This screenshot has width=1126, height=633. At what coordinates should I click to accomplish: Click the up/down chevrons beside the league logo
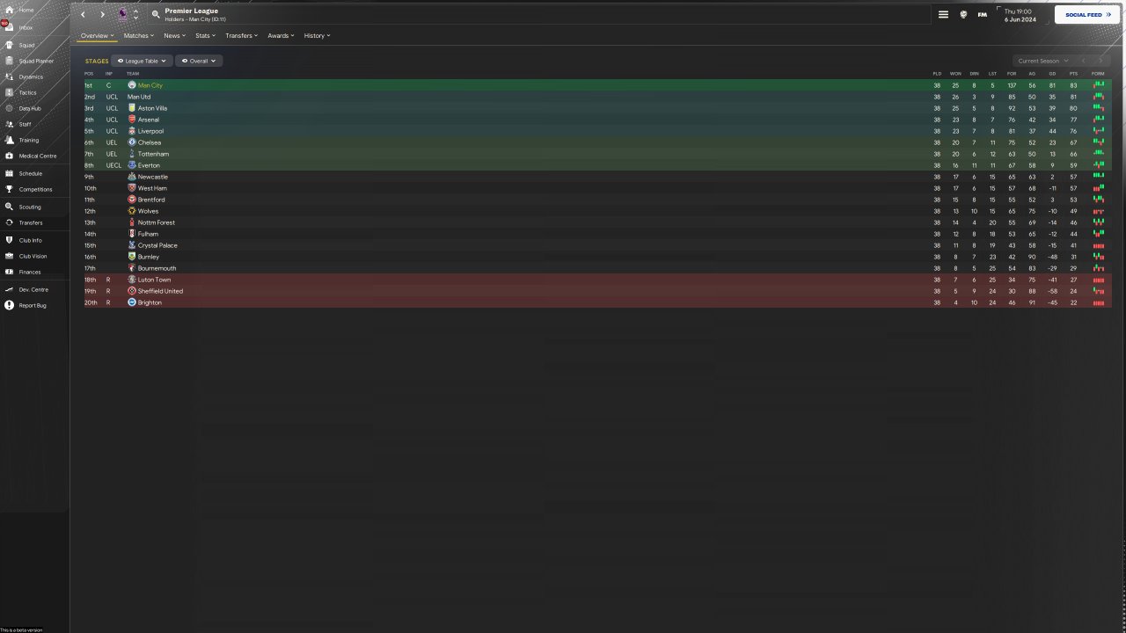tap(135, 14)
